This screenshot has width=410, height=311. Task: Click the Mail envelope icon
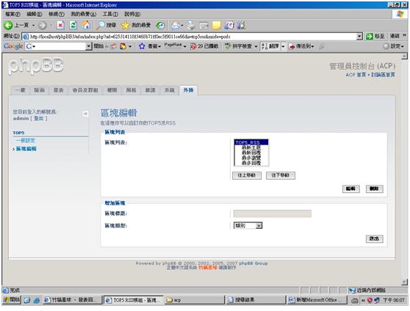[x=176, y=25]
